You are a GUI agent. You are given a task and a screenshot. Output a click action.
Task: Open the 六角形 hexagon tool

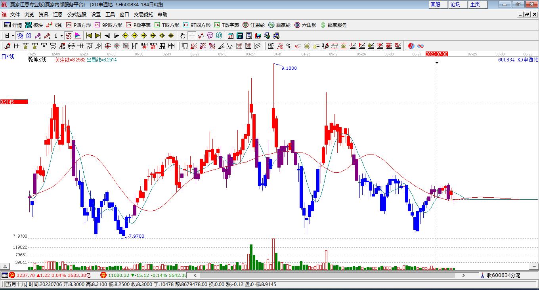click(305, 25)
